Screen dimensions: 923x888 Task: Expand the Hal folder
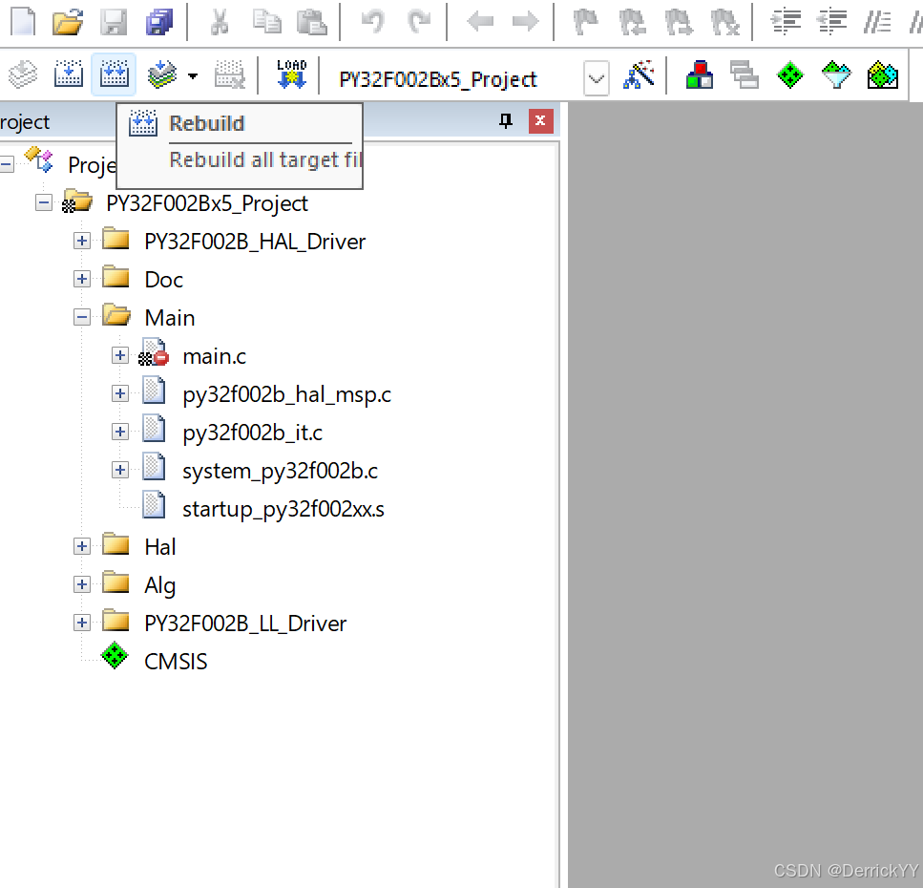[x=82, y=546]
